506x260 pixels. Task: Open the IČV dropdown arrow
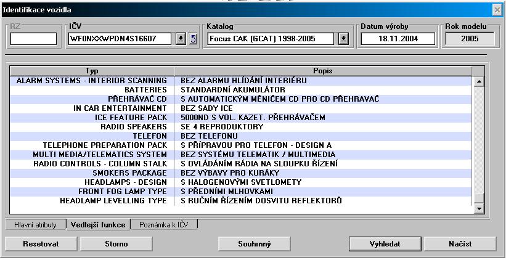coord(181,39)
